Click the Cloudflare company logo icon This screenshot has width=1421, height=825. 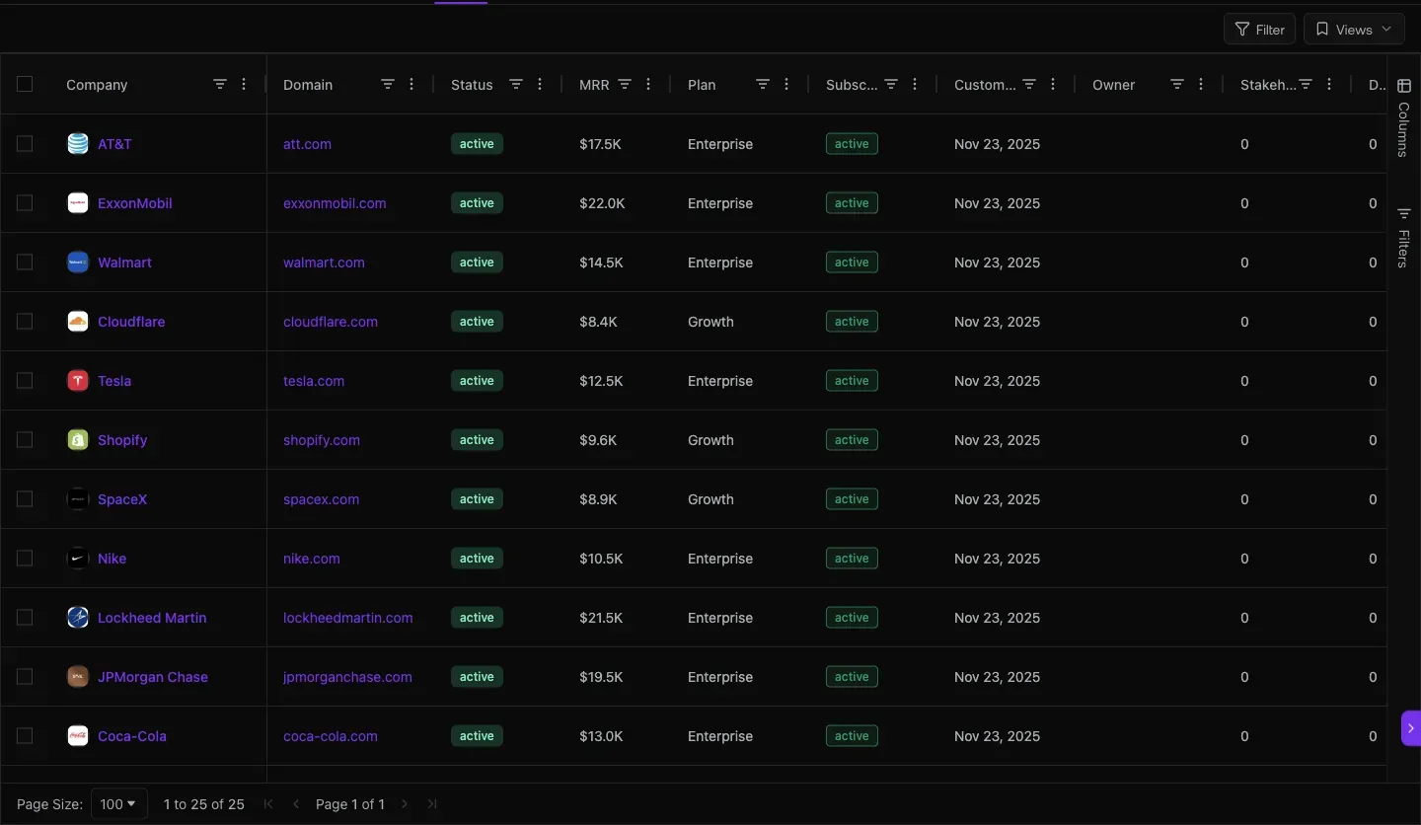(78, 322)
